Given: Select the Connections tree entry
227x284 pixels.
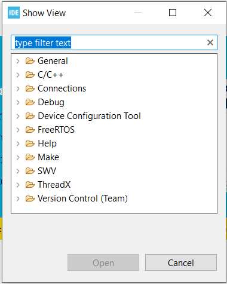Looking at the screenshot, I should coord(62,88).
